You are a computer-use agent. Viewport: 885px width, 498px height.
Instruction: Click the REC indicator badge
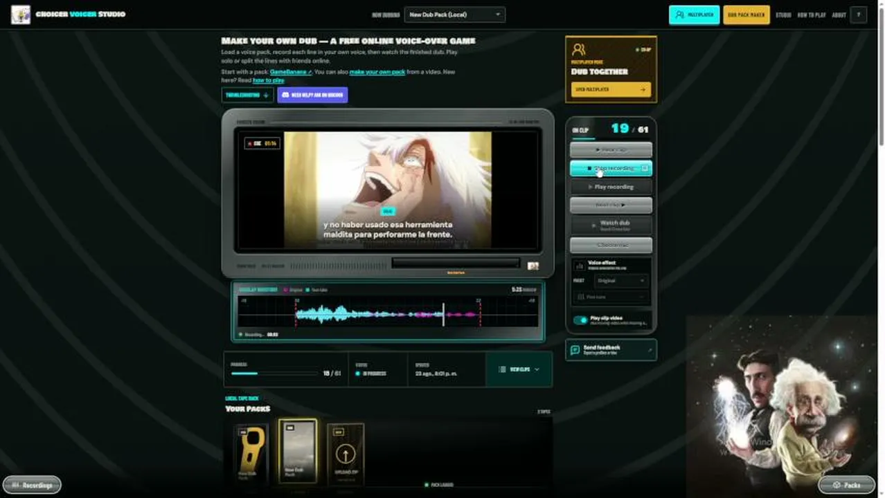click(x=262, y=143)
